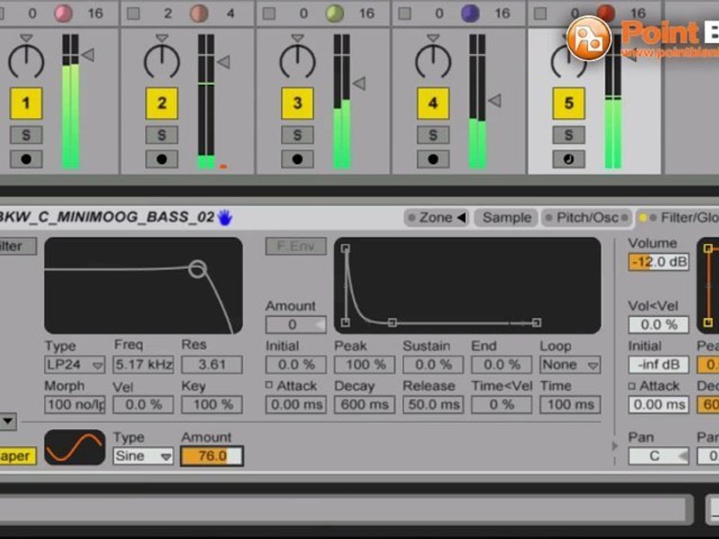Click the square checkbox on track 2 header
The height and width of the screenshot is (539, 719).
pyautogui.click(x=133, y=13)
